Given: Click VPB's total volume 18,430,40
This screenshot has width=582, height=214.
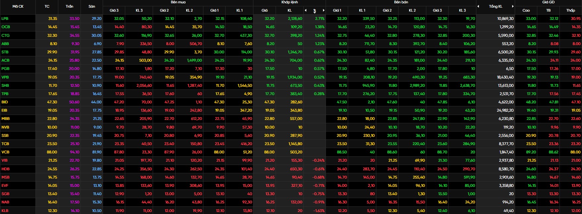Looking at the screenshot, I should [505, 77].
